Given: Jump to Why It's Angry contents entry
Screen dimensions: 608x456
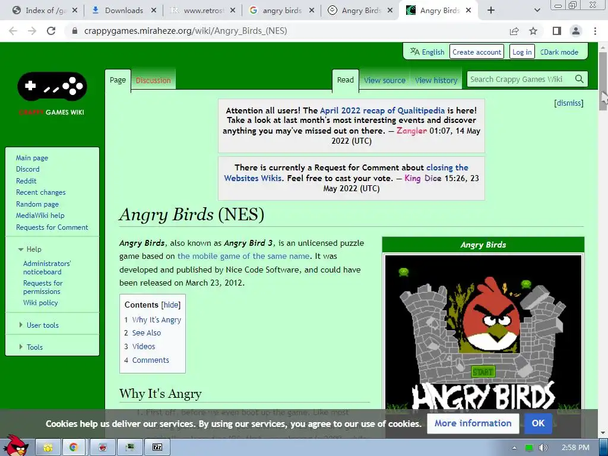Looking at the screenshot, I should click(x=157, y=320).
